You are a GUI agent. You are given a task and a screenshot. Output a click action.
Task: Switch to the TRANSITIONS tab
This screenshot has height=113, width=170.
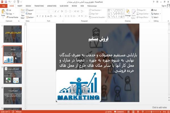click(39, 6)
